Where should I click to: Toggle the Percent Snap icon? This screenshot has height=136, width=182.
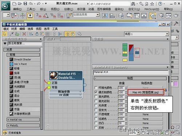tap(53, 16)
